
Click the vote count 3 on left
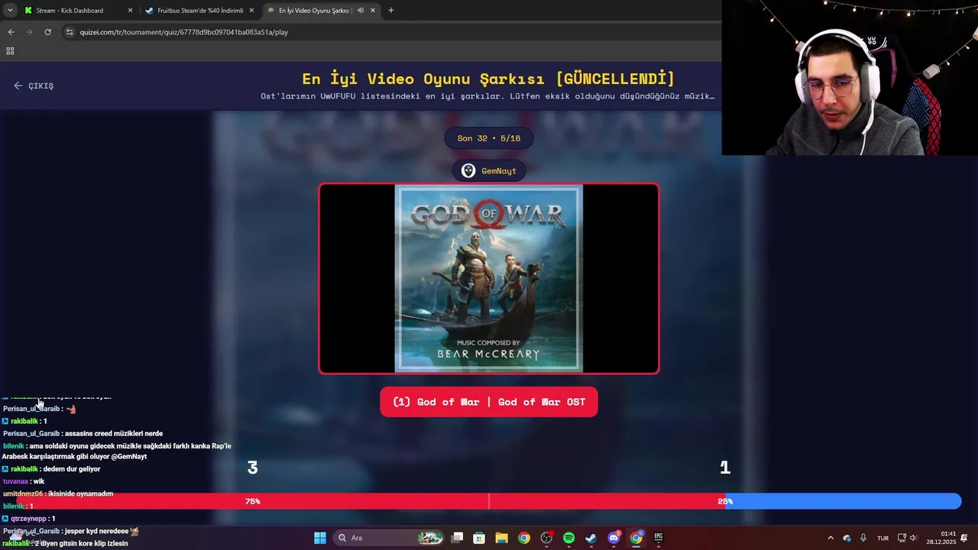coord(252,467)
